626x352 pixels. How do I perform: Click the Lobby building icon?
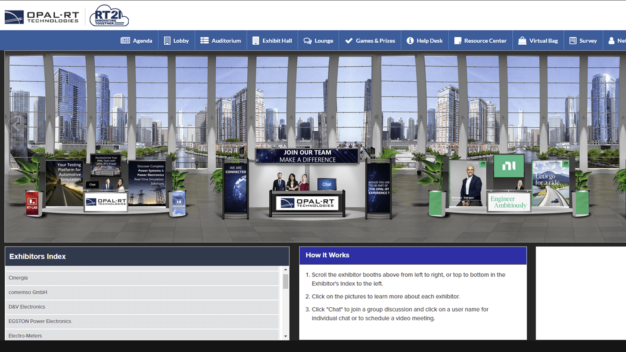pyautogui.click(x=167, y=40)
